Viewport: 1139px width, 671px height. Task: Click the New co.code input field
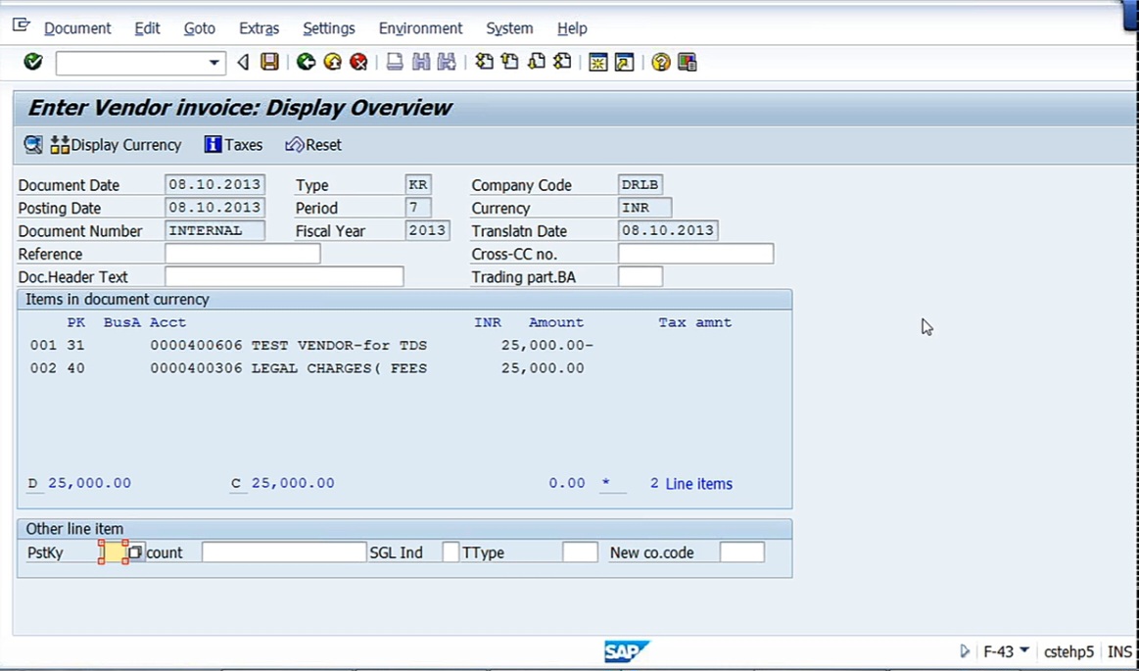741,551
